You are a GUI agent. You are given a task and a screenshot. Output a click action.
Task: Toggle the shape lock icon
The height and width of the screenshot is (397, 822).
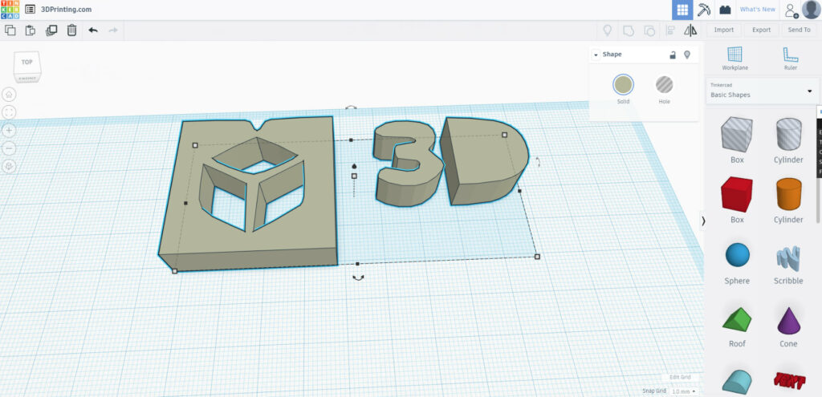673,55
